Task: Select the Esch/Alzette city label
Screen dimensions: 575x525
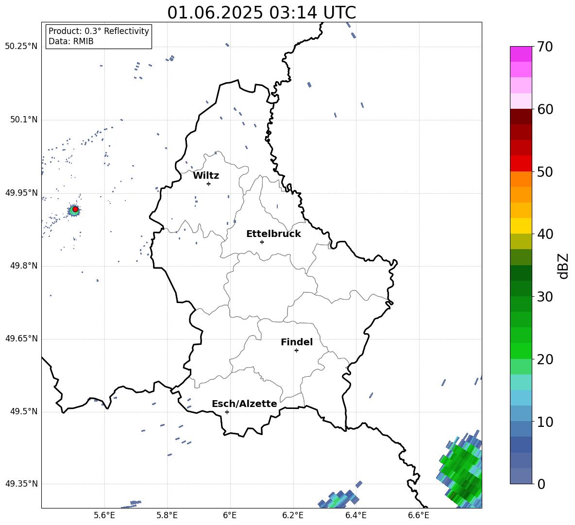Action: [244, 404]
